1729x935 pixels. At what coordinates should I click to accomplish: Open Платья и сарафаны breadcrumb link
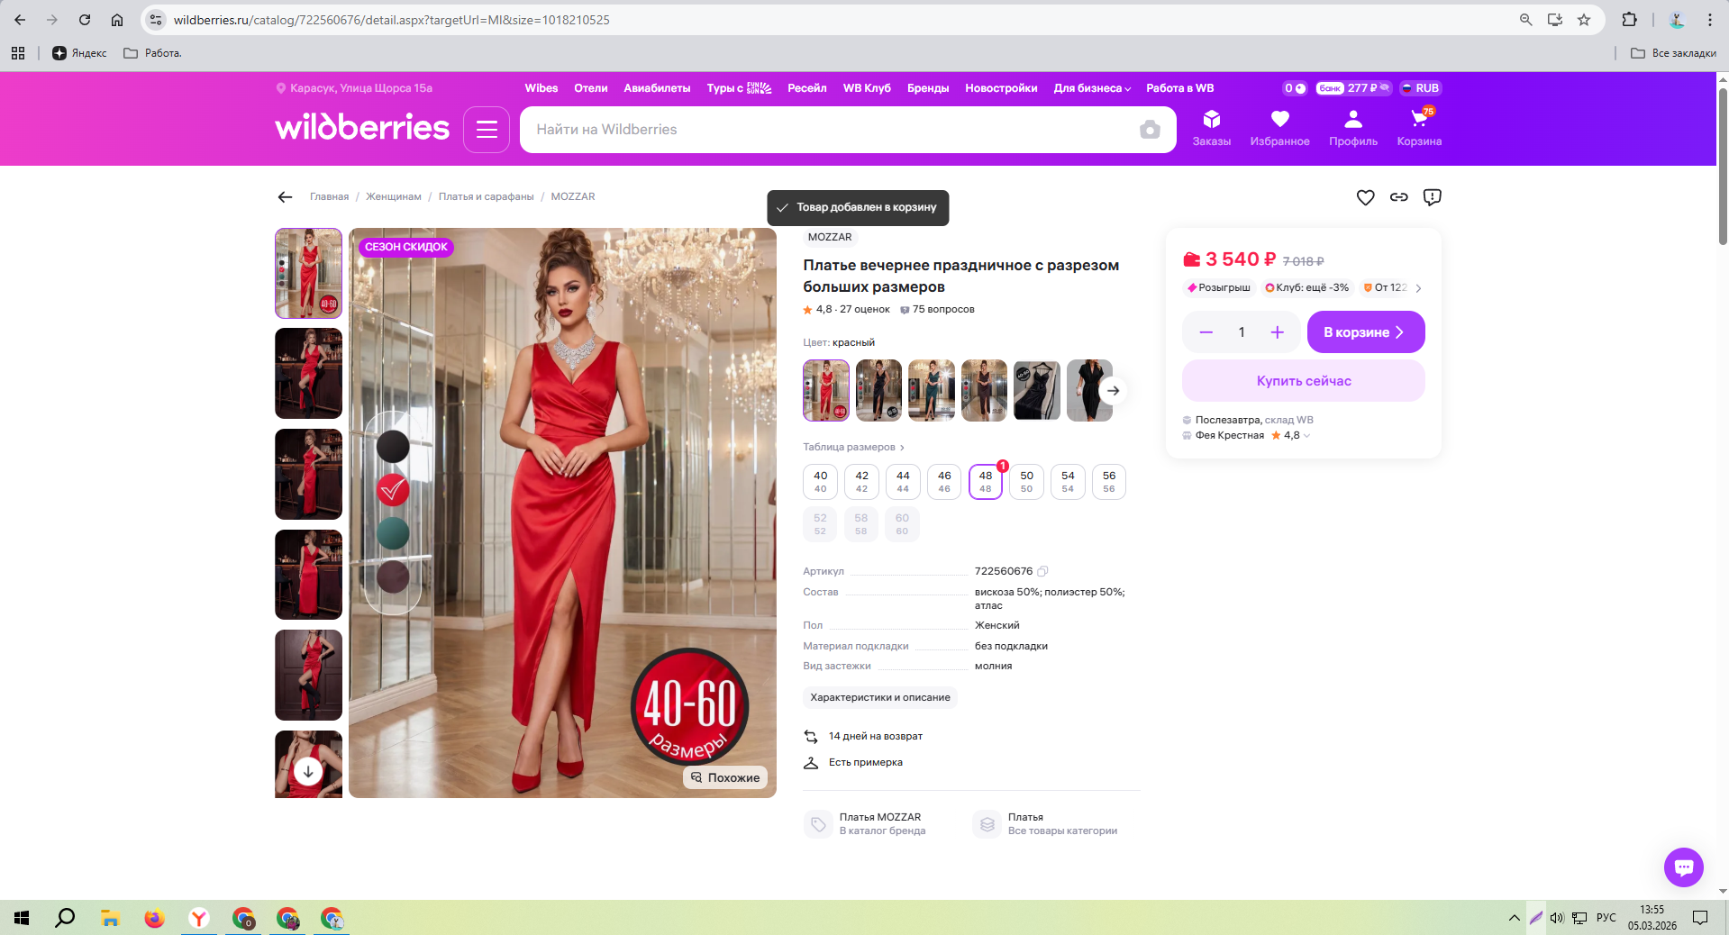pos(486,196)
